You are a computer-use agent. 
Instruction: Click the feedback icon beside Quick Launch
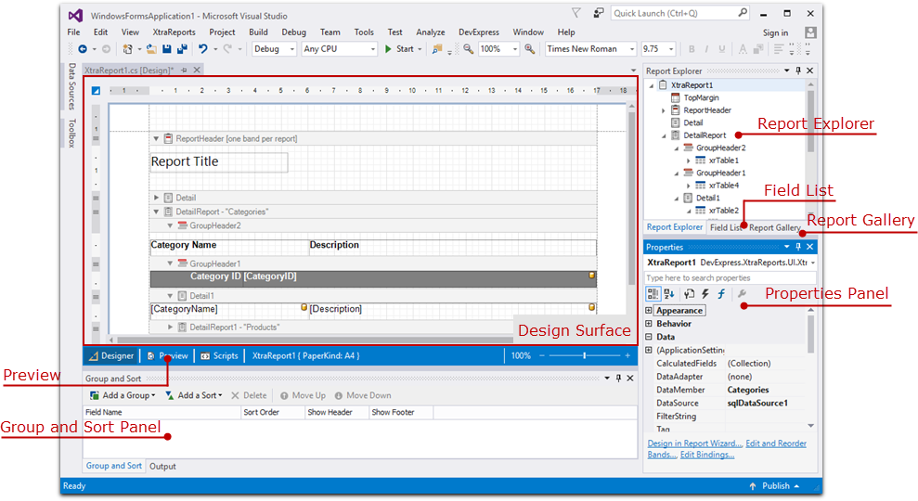(599, 13)
